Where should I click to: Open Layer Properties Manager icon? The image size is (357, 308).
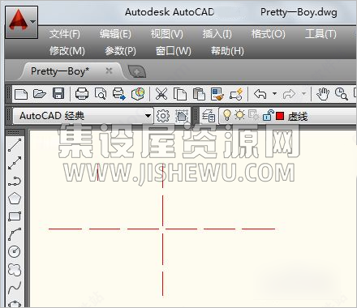[x=209, y=116]
